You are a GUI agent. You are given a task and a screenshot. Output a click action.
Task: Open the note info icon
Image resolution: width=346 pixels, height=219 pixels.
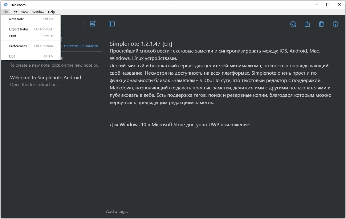pyautogui.click(x=336, y=24)
